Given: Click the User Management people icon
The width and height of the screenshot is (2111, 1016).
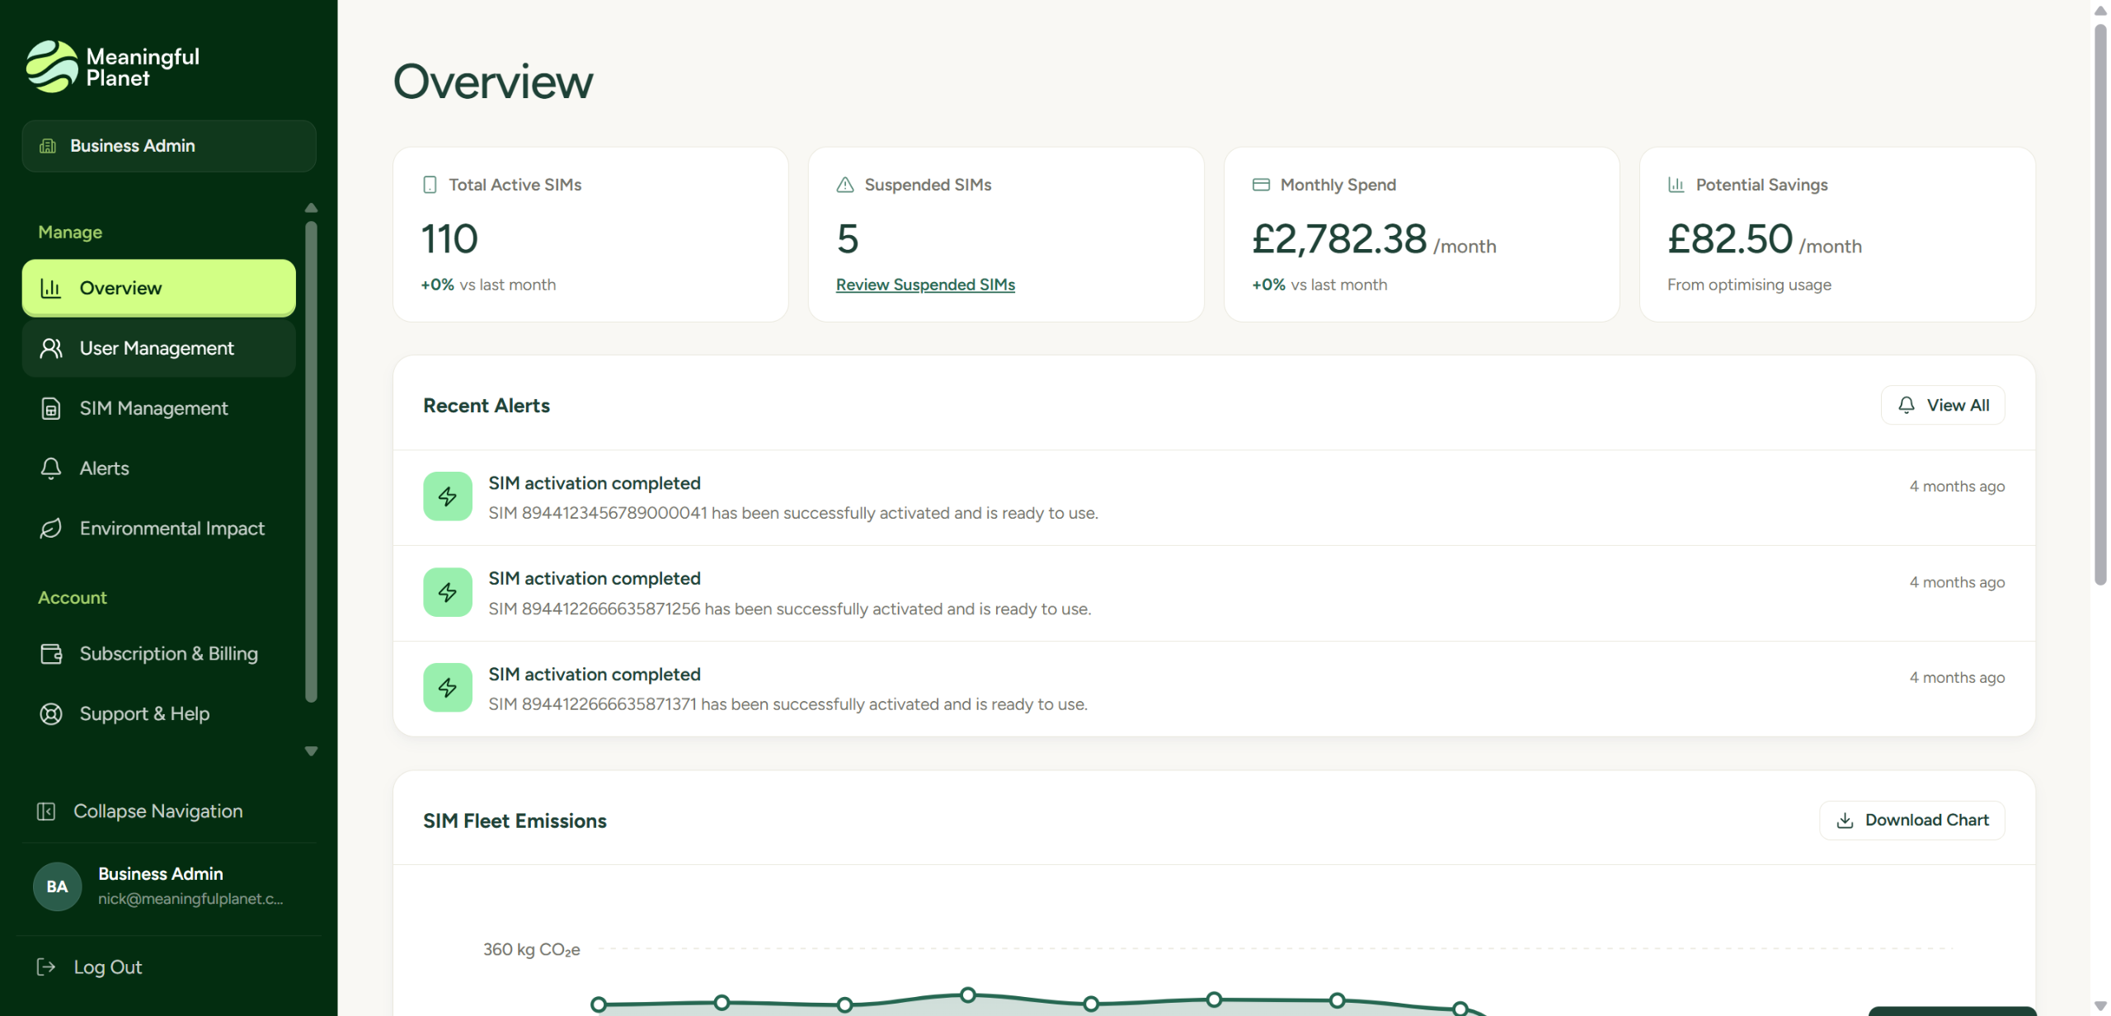Looking at the screenshot, I should pos(51,348).
